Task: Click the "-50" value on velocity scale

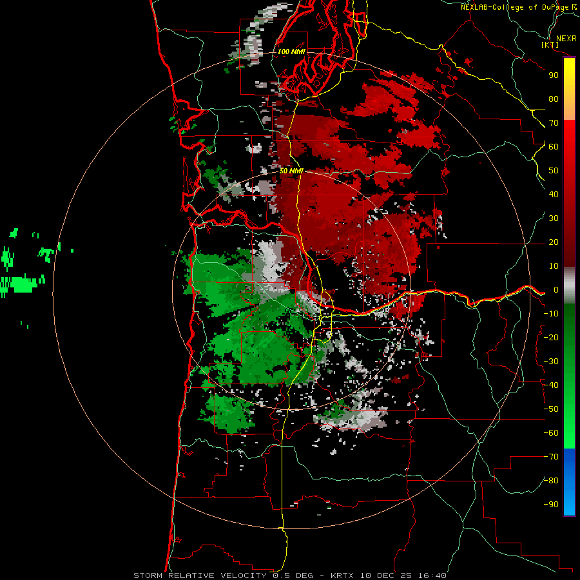Action: point(551,409)
